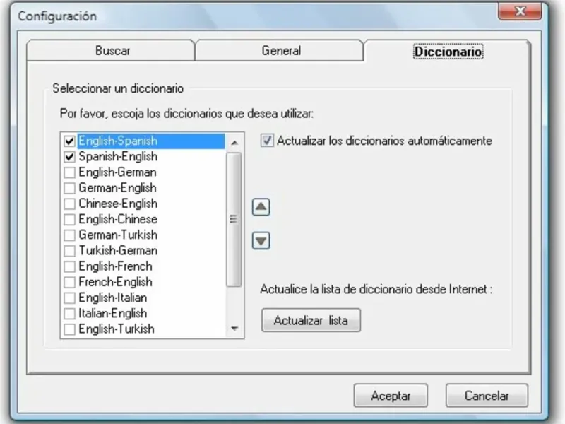This screenshot has width=565, height=424.
Task: Tick the English-Chinese checkbox
Action: pyautogui.click(x=69, y=220)
